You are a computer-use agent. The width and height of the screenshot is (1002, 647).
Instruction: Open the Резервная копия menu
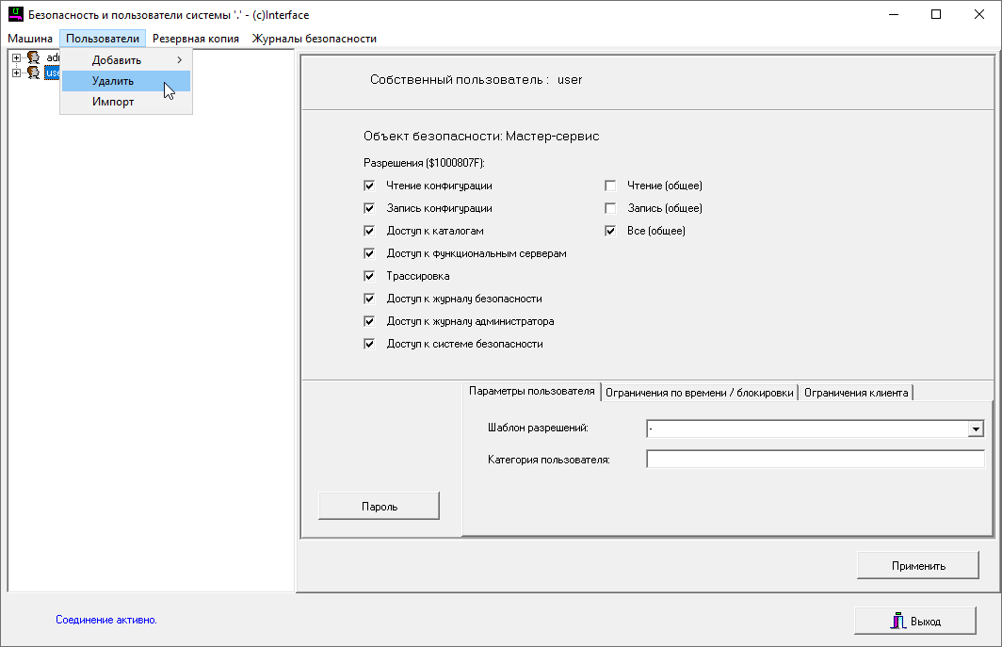point(196,39)
